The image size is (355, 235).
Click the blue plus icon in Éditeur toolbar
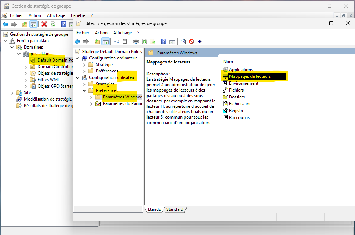coord(200,41)
